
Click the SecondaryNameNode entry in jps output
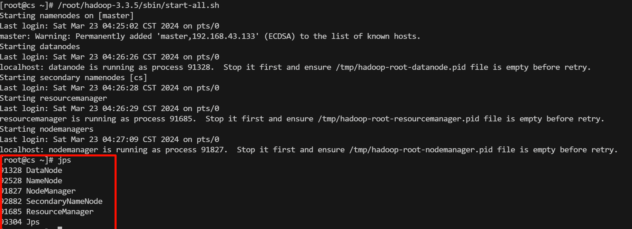pos(64,201)
